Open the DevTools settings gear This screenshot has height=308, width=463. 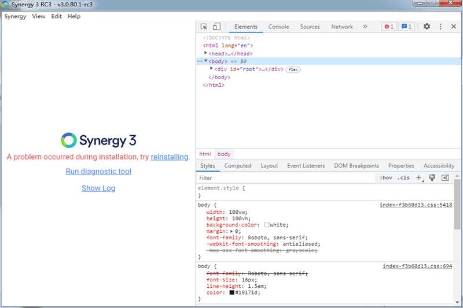427,27
